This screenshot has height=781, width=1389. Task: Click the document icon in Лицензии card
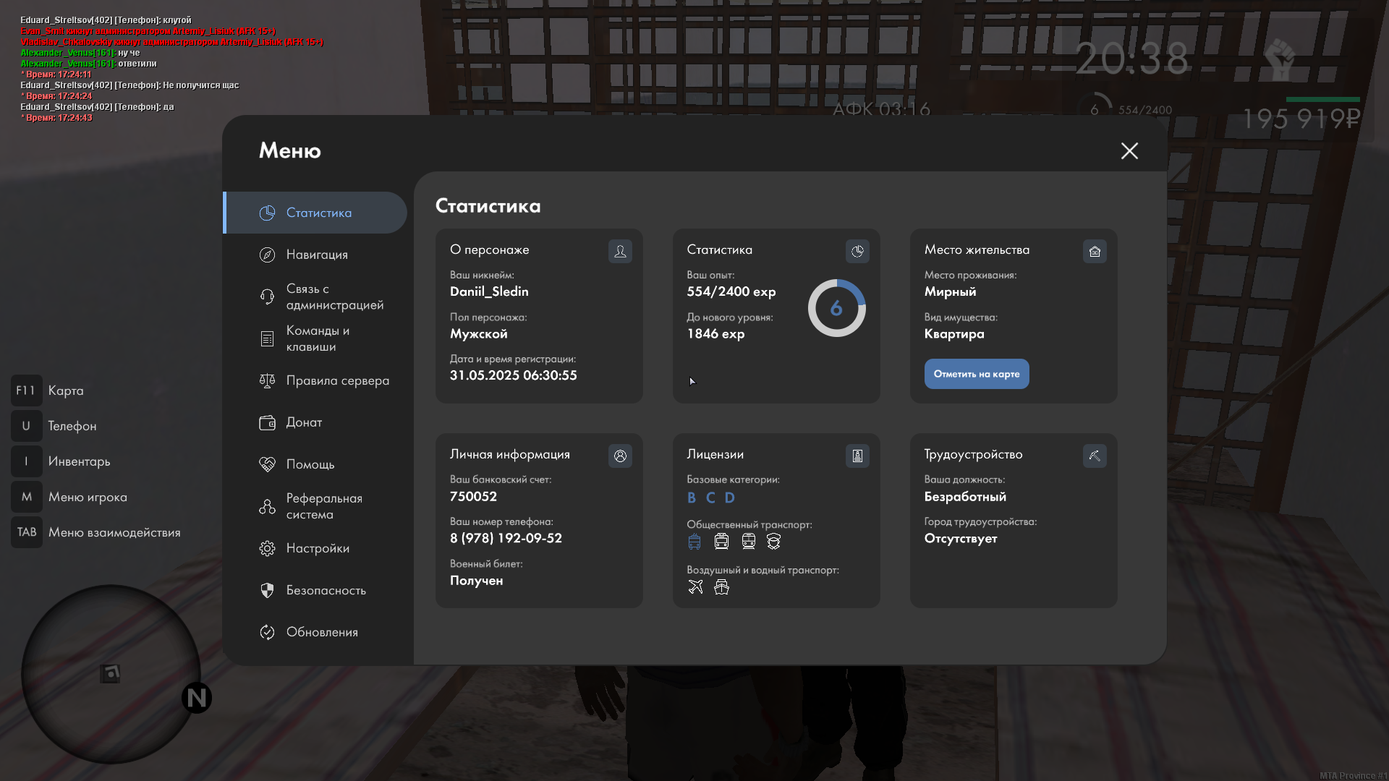tap(857, 456)
